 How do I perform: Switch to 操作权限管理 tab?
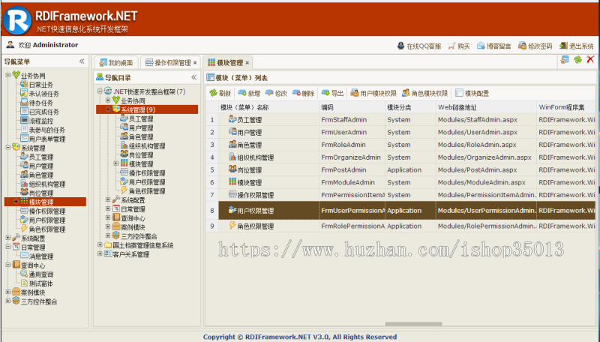[168, 63]
